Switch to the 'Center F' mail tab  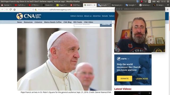[7, 5]
